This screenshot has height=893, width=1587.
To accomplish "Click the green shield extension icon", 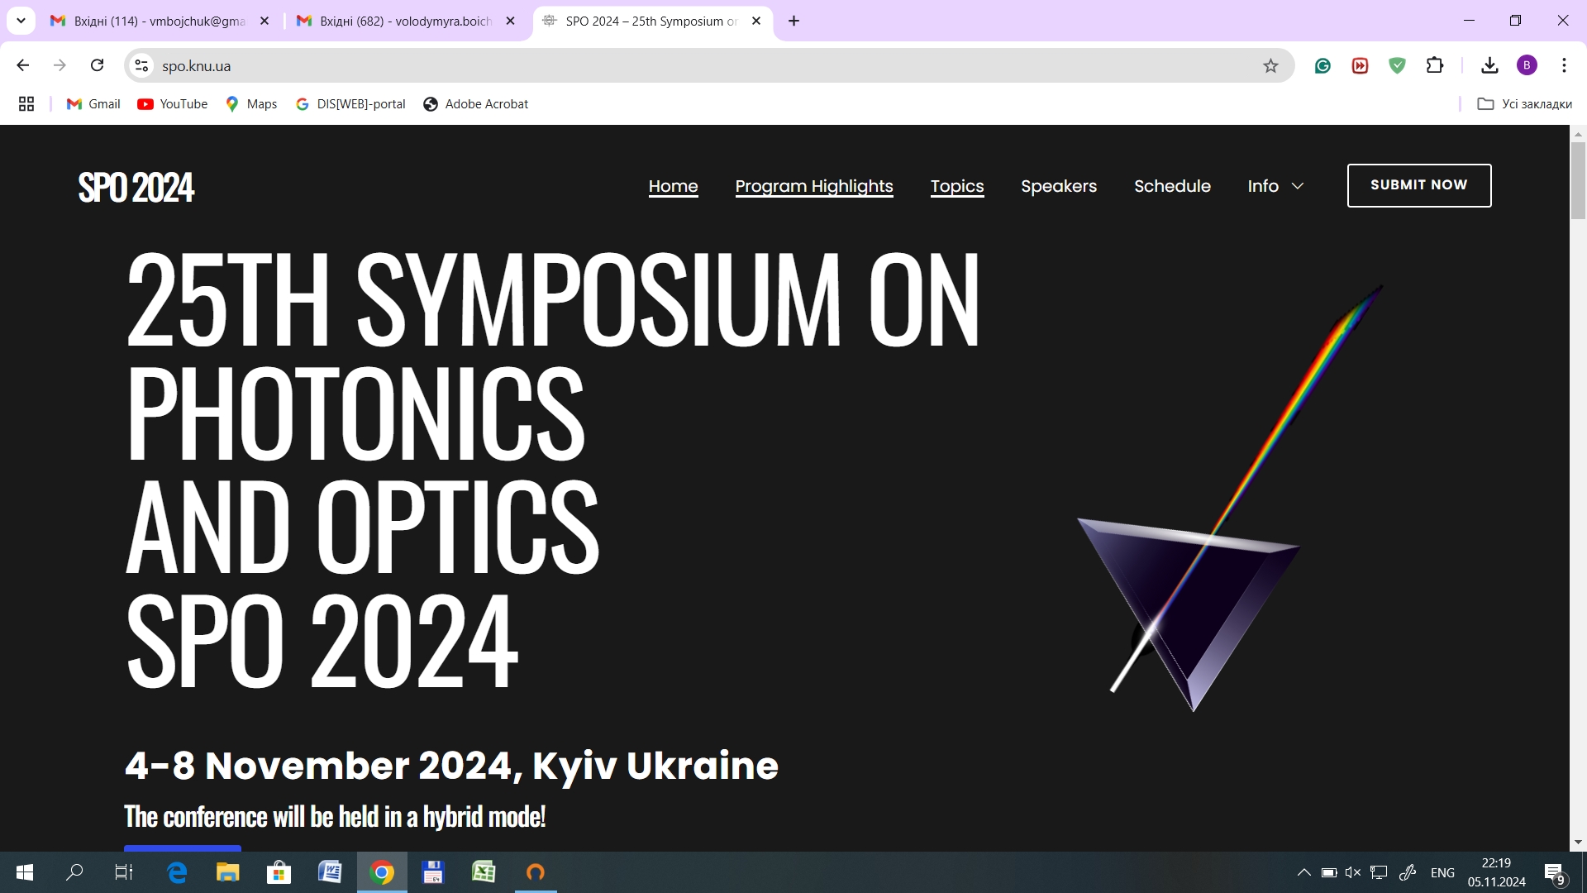I will tap(1397, 65).
